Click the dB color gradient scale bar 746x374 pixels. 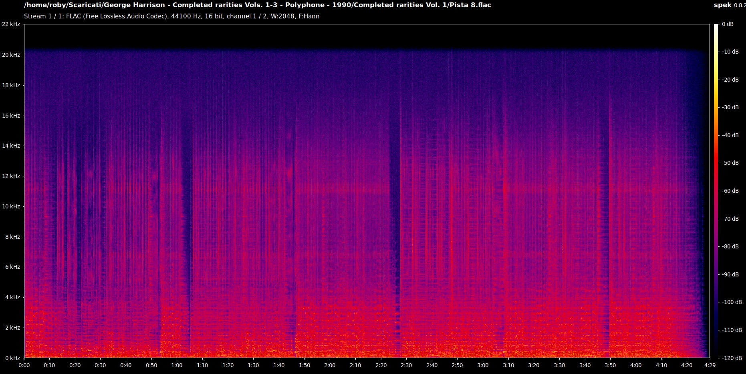[x=716, y=191]
